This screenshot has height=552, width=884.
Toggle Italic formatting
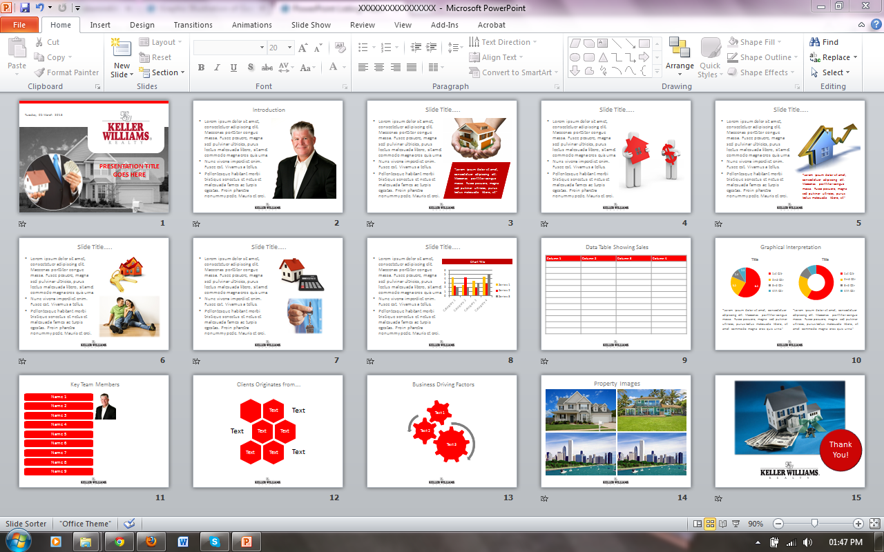point(218,68)
